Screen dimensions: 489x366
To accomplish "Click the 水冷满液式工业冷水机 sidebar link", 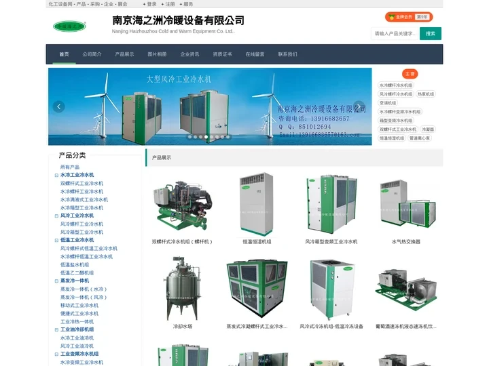I will [x=84, y=199].
